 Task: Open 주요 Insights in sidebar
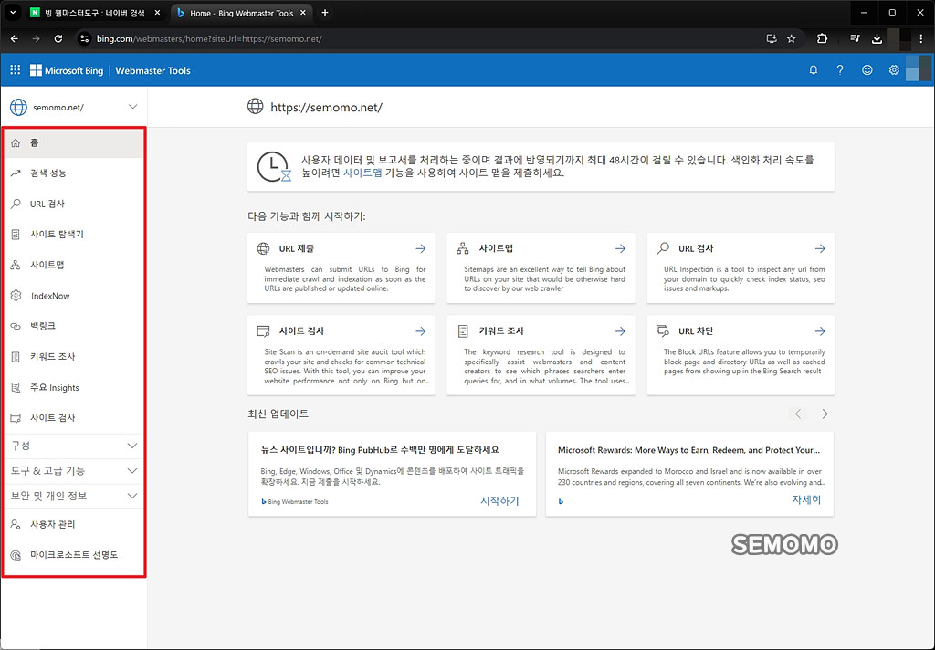click(74, 388)
